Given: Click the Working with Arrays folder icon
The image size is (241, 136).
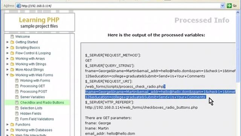Looking at the screenshot, I should [12, 59].
